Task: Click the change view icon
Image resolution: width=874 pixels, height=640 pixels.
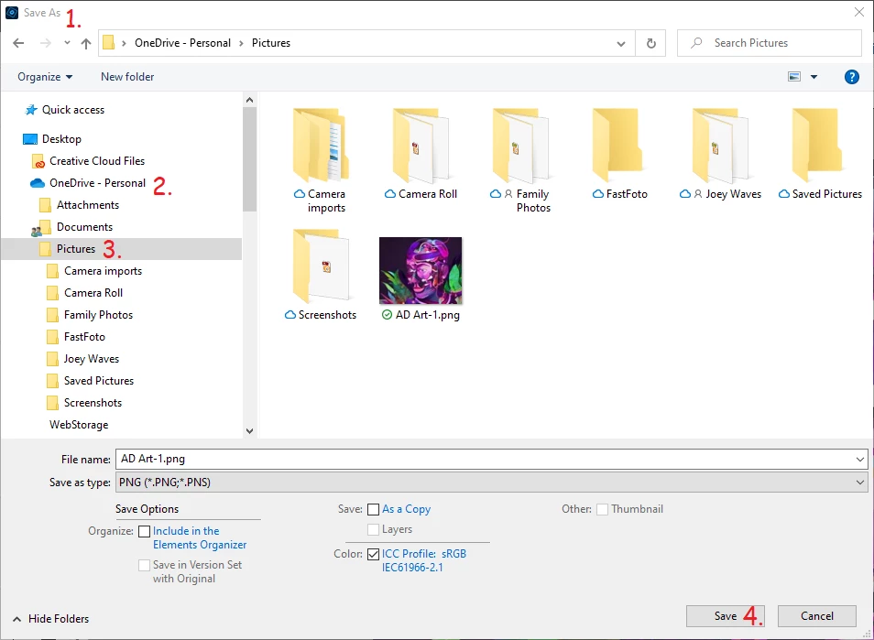Action: click(x=794, y=77)
